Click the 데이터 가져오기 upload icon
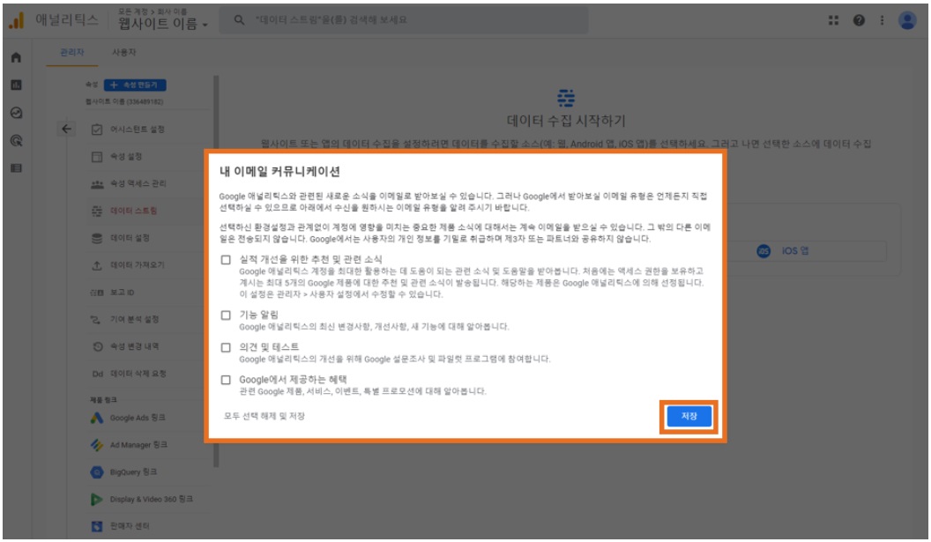The height and width of the screenshot is (542, 931). click(x=97, y=265)
